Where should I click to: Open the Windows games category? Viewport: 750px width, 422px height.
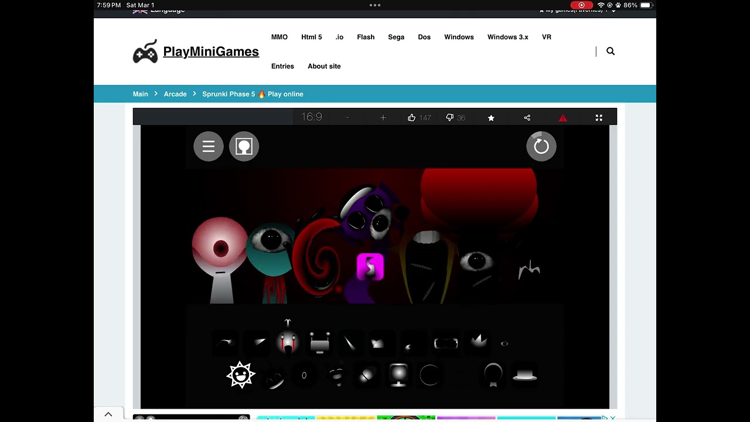pos(459,37)
